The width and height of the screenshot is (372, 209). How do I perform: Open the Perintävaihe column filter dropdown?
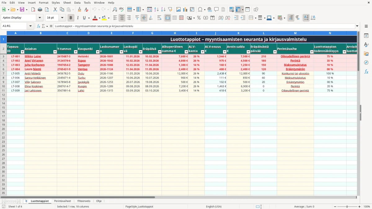tap(311, 52)
